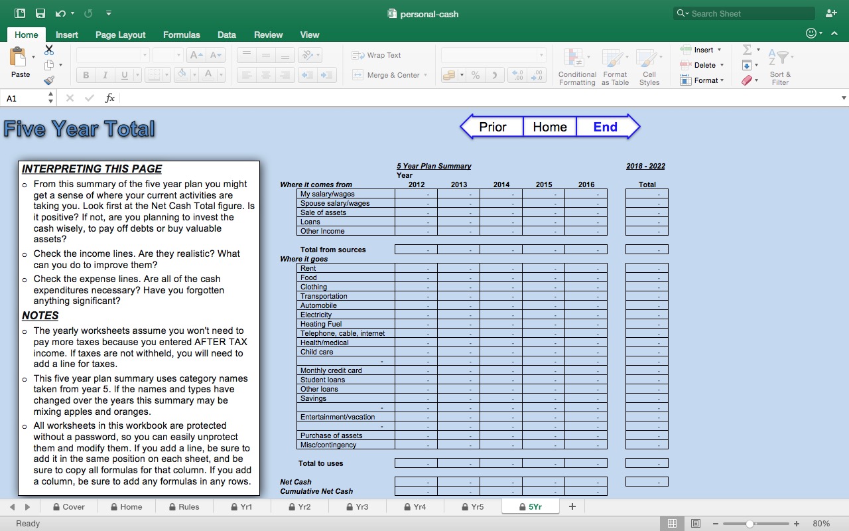The height and width of the screenshot is (531, 849).
Task: Toggle underline formatting
Action: coord(125,74)
